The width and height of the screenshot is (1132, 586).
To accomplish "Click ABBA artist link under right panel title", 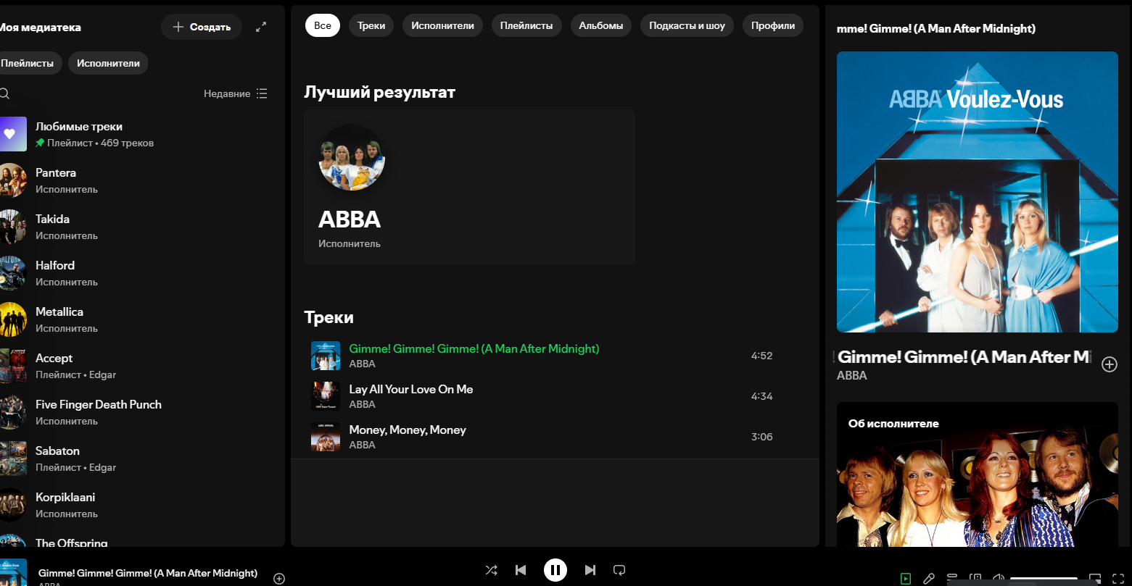I will 852,375.
